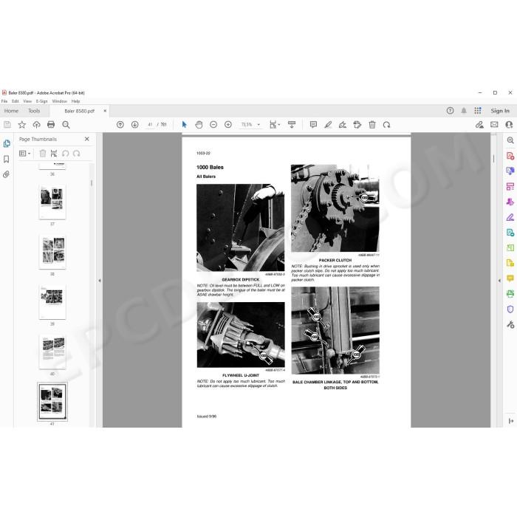517x517 pixels.
Task: Click the Add comment sticky note icon
Action: coord(313,125)
